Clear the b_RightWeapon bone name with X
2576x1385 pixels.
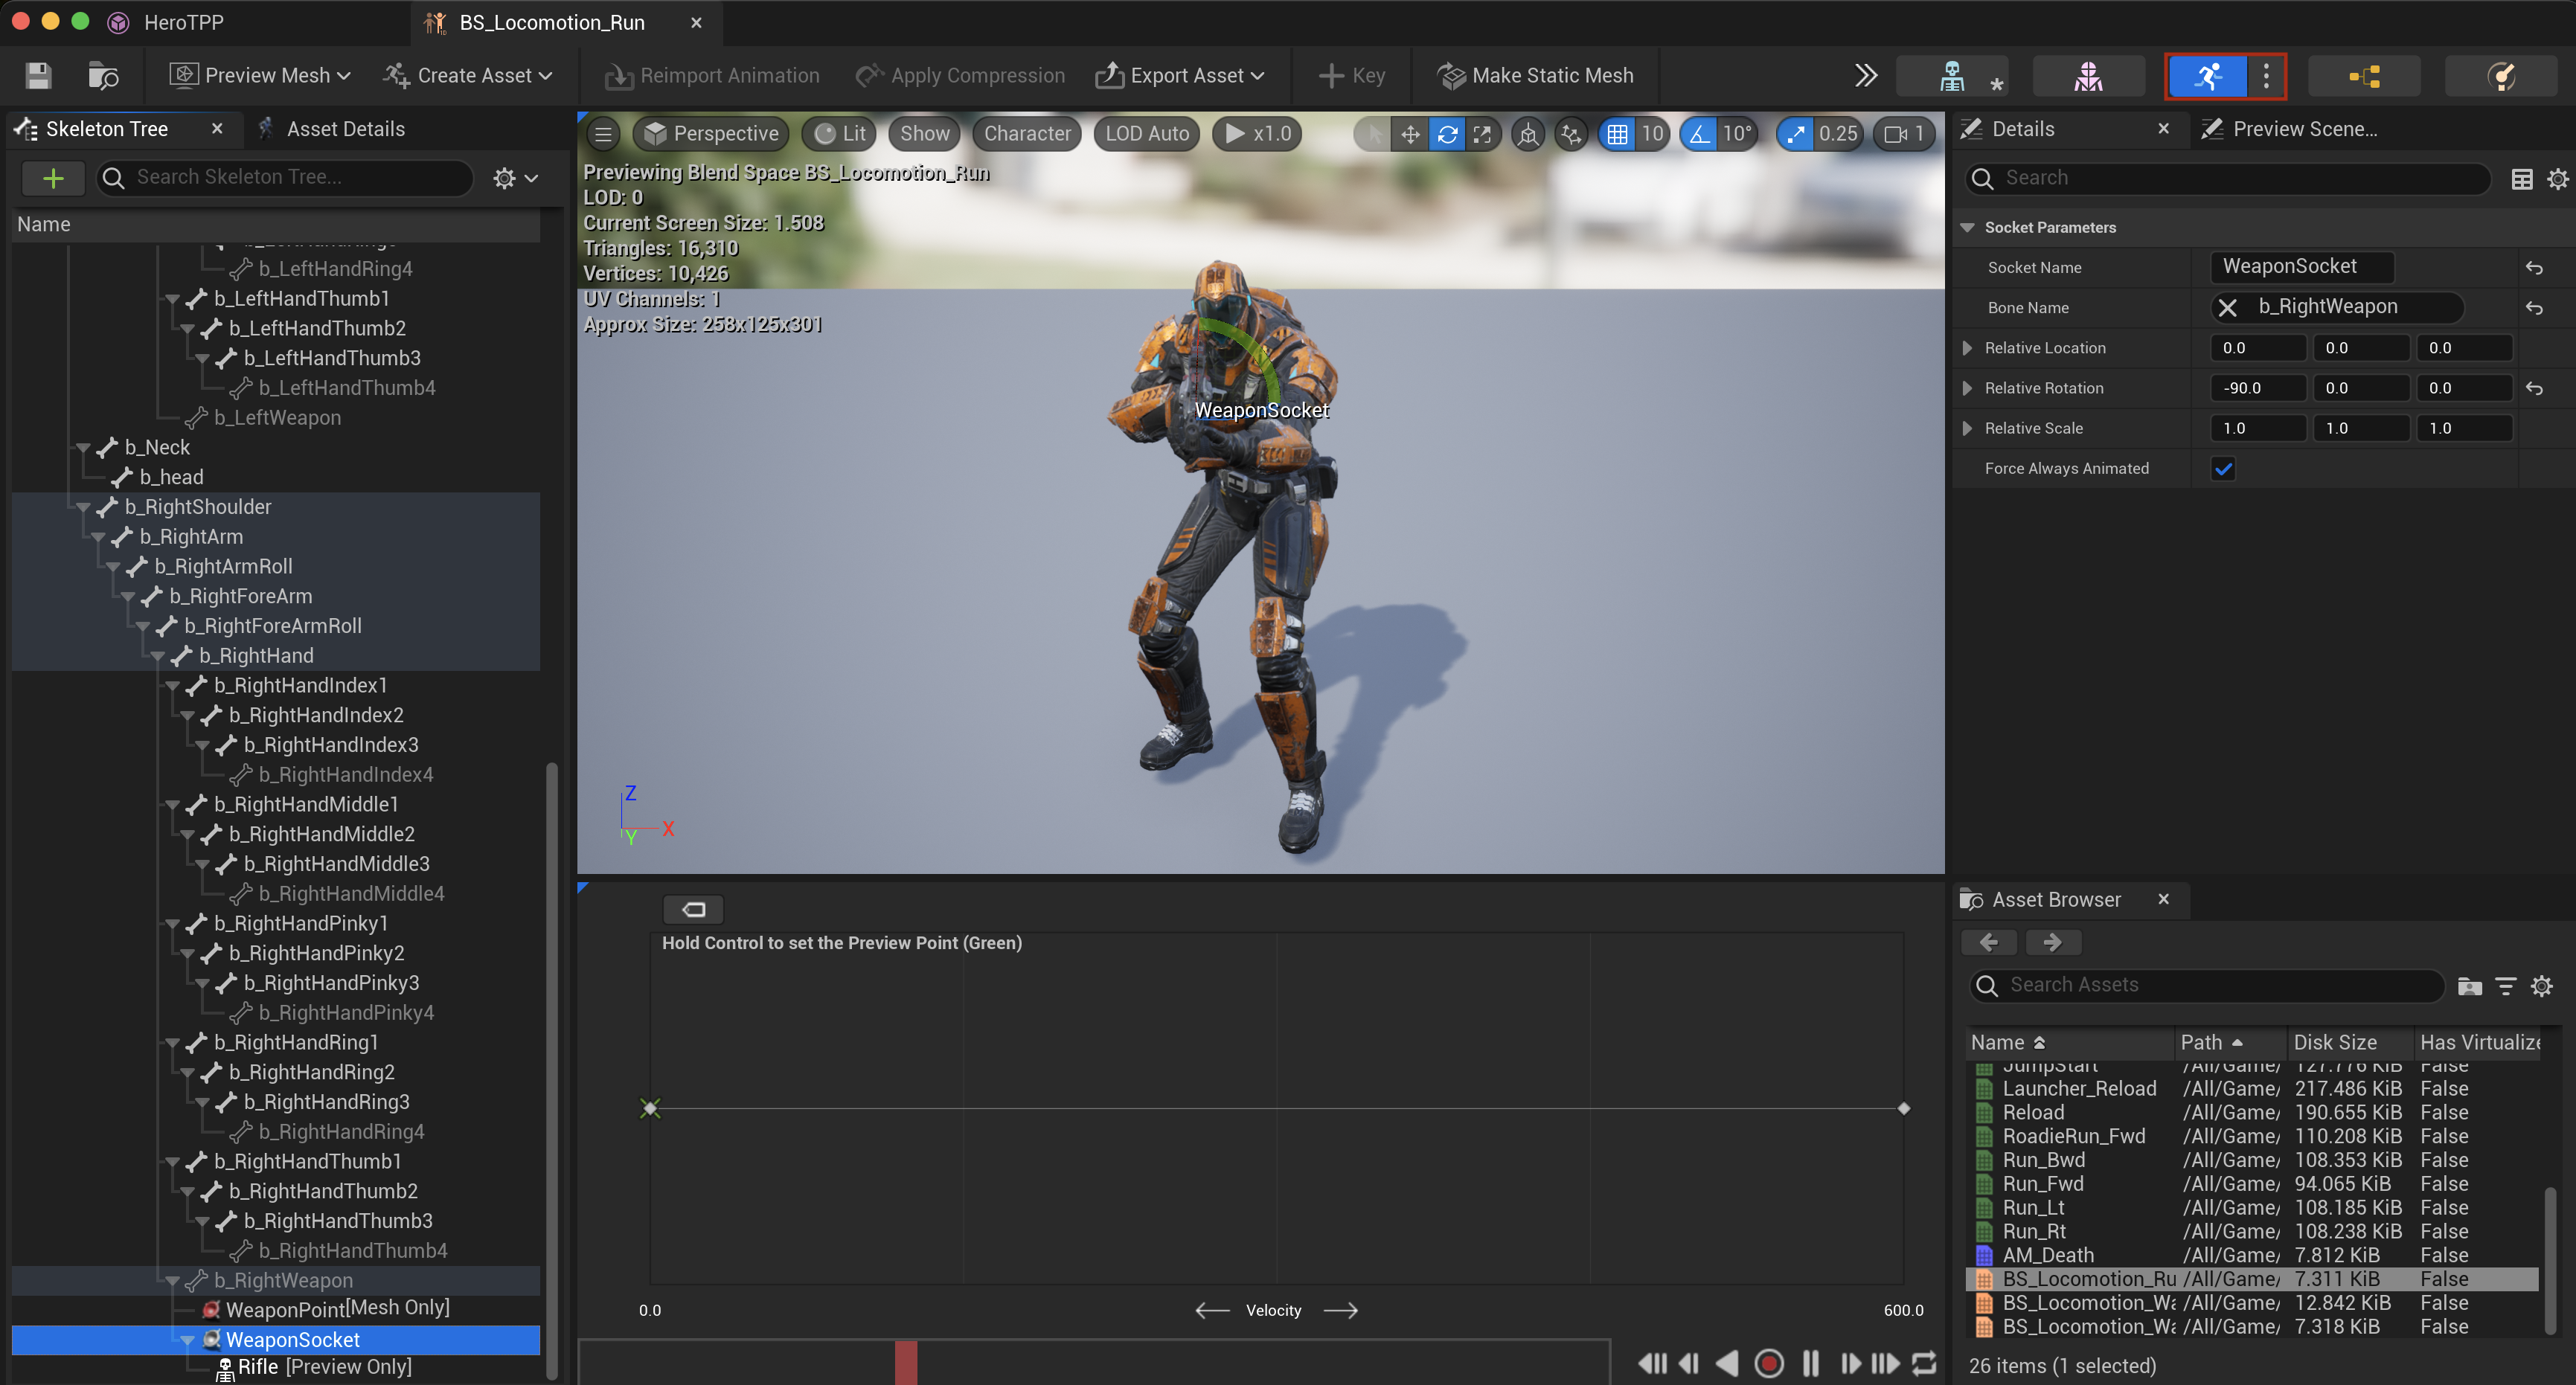[2227, 308]
